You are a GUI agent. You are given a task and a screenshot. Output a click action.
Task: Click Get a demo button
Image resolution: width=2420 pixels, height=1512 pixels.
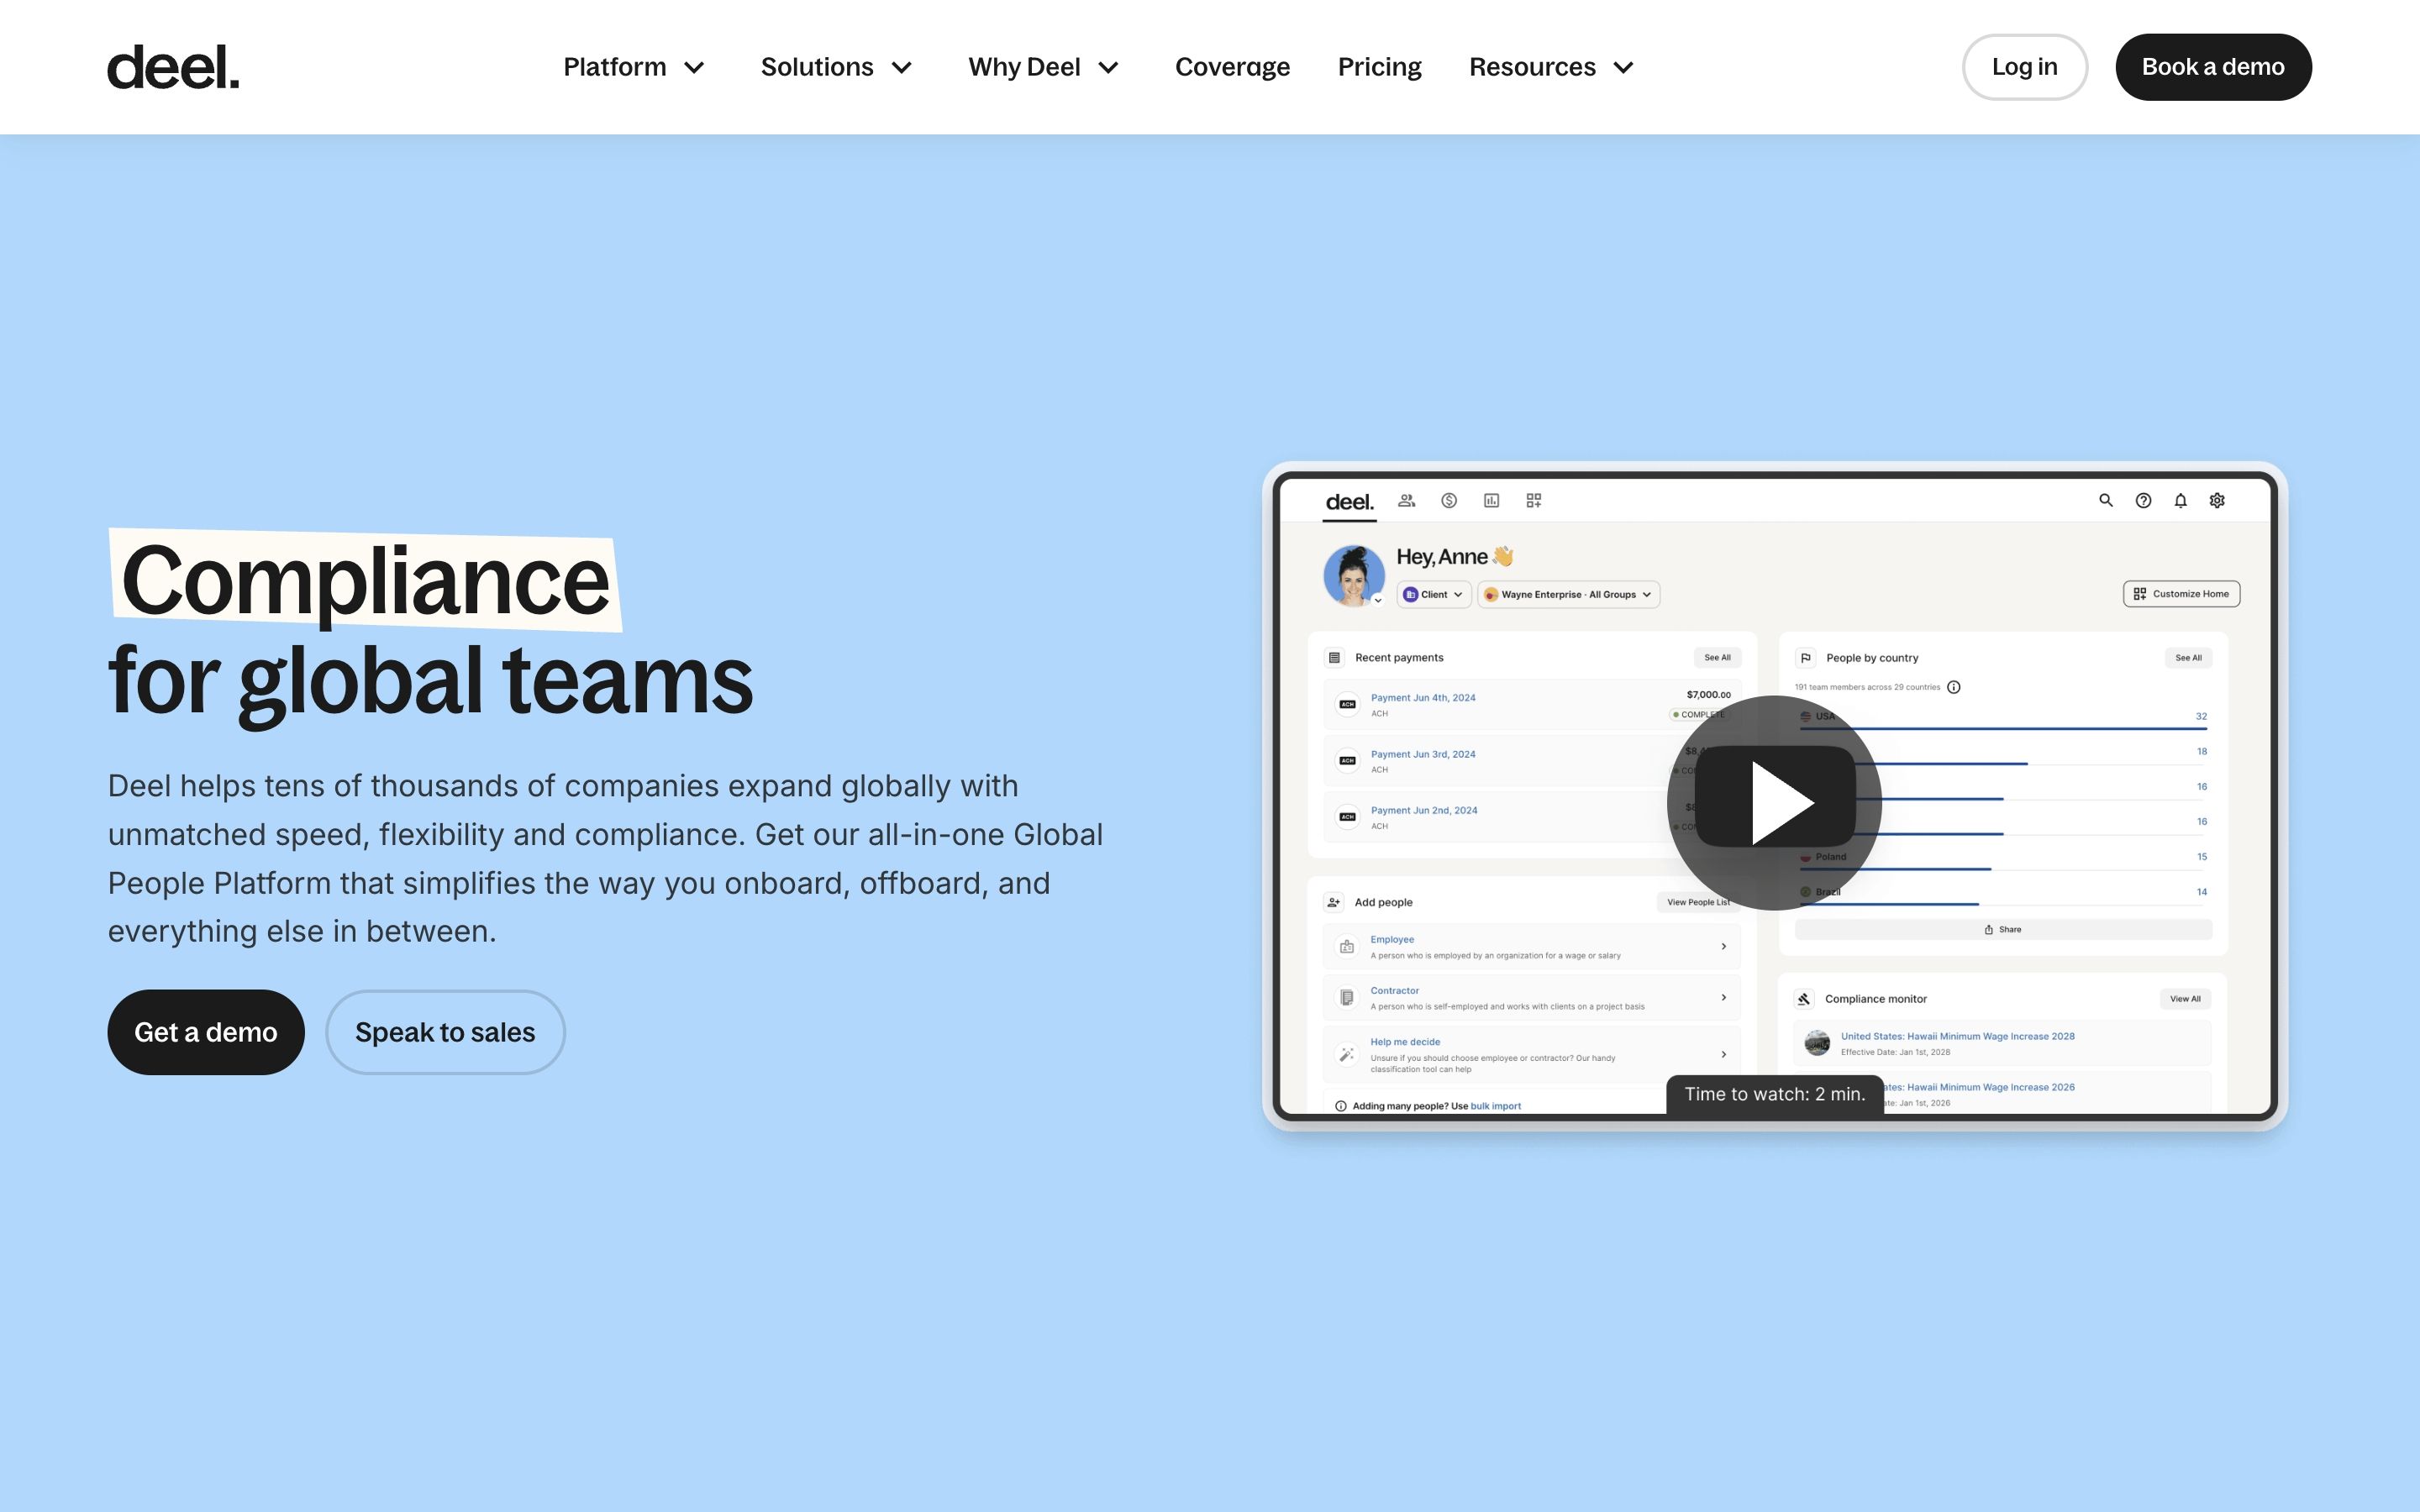(x=206, y=1032)
